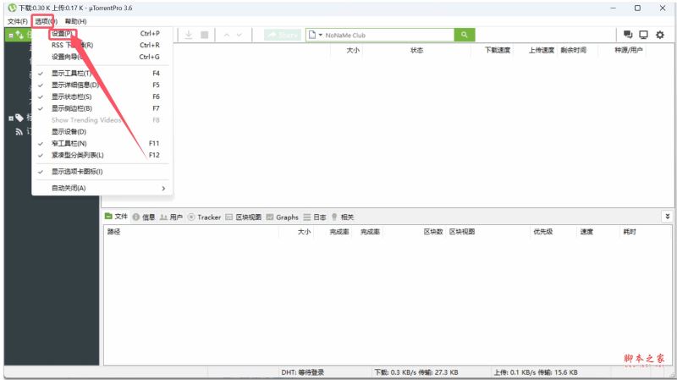This screenshot has width=677, height=380.
Task: Sort by 上传速度 column header
Action: pos(542,50)
